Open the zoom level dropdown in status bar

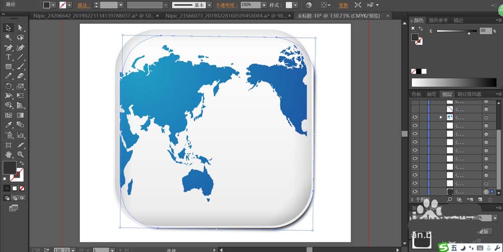[73, 250]
